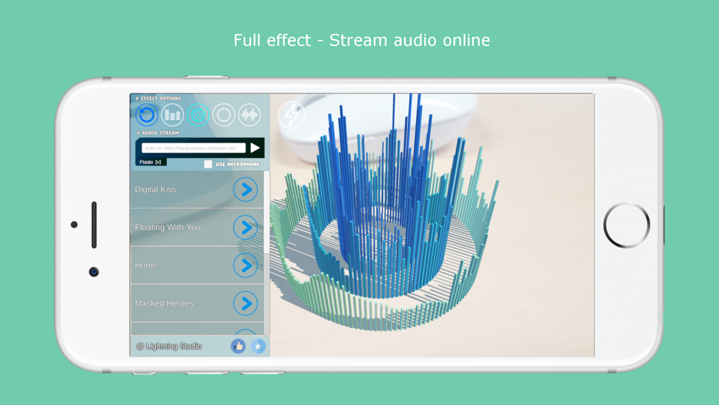Play the audio stream URL
The image size is (719, 405).
(255, 147)
